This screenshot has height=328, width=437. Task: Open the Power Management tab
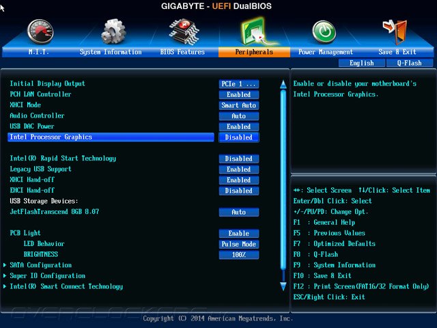[x=326, y=52]
